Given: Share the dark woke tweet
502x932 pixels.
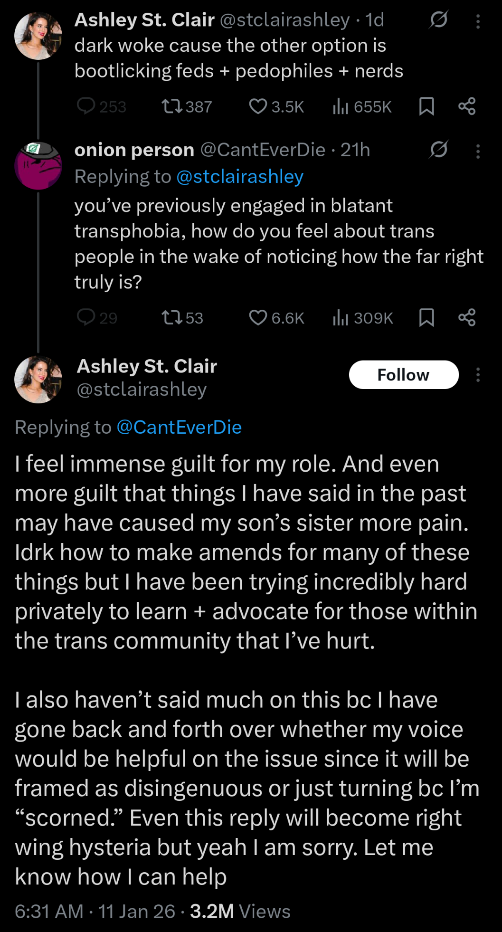Looking at the screenshot, I should (467, 106).
